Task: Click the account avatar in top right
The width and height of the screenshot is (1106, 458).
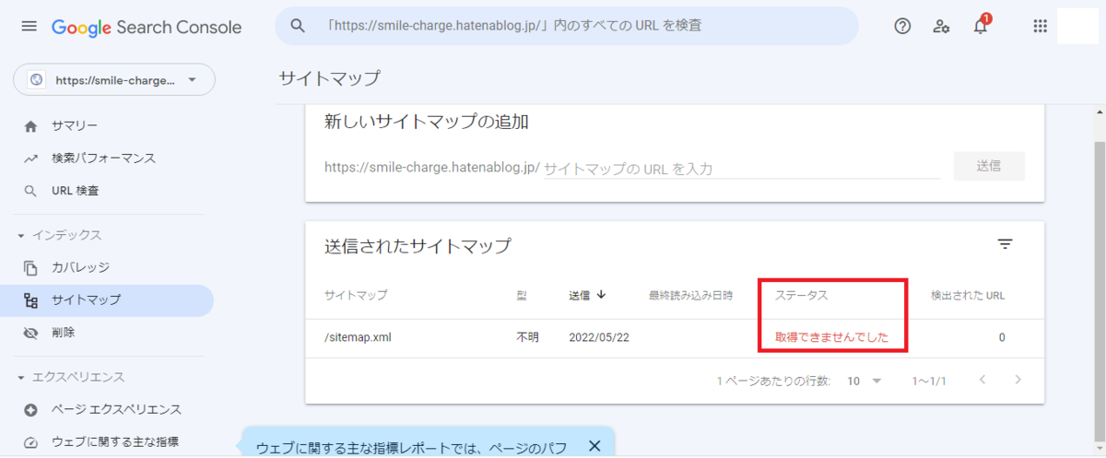Action: tap(1077, 26)
